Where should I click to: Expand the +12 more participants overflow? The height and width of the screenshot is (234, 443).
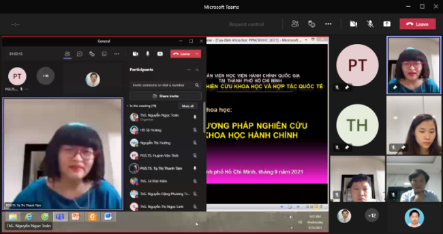372,215
